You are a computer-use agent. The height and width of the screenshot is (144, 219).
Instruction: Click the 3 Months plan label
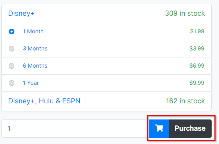click(x=35, y=48)
